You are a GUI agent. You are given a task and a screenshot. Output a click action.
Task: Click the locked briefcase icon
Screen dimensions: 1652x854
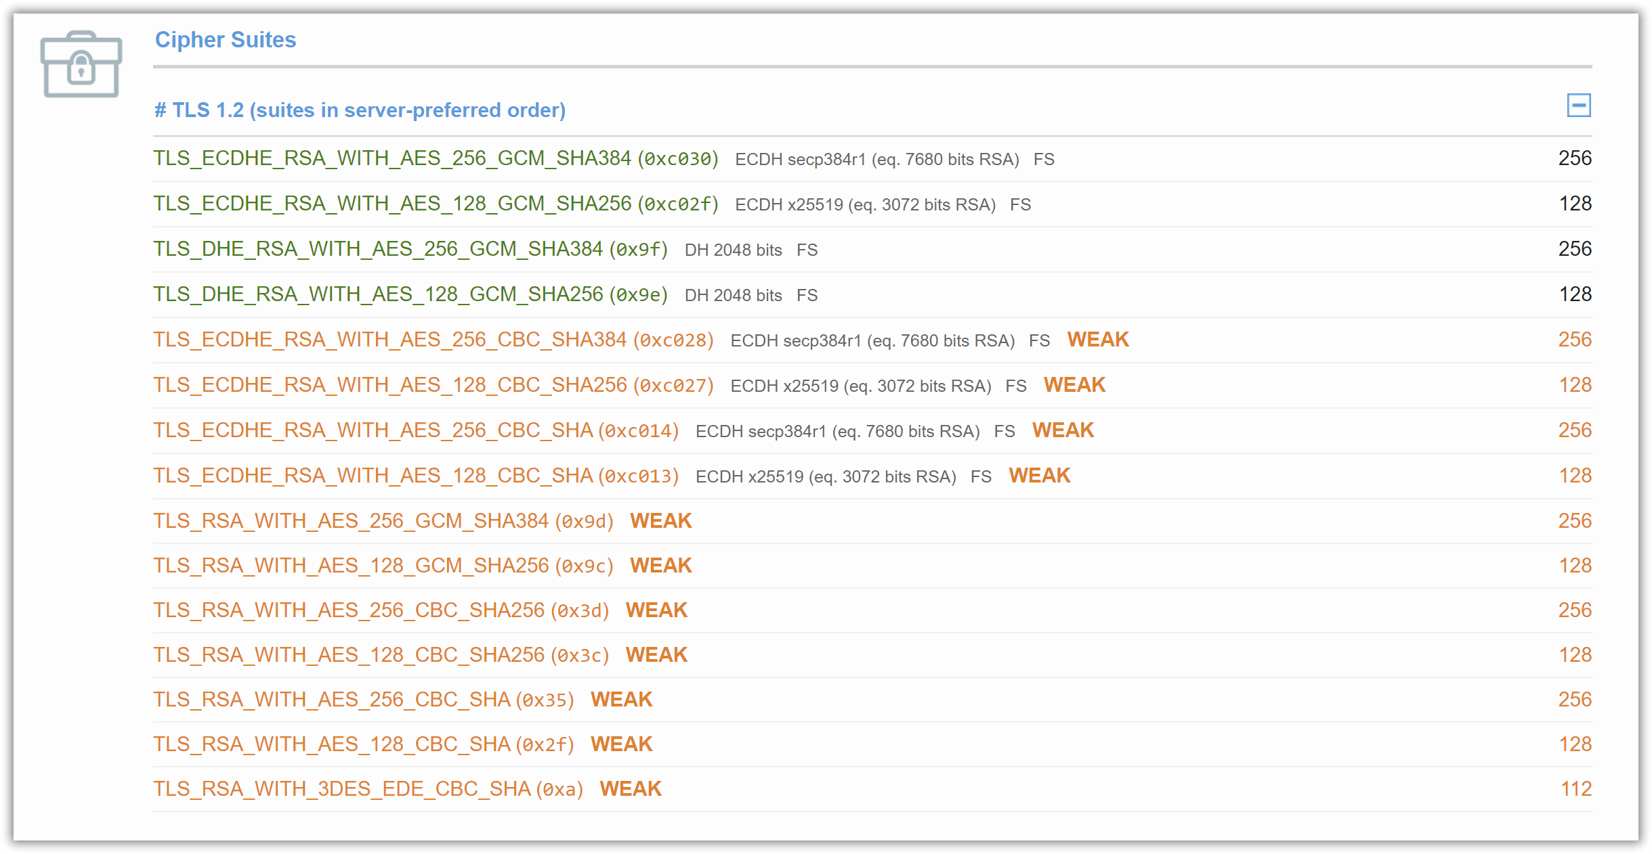(81, 65)
